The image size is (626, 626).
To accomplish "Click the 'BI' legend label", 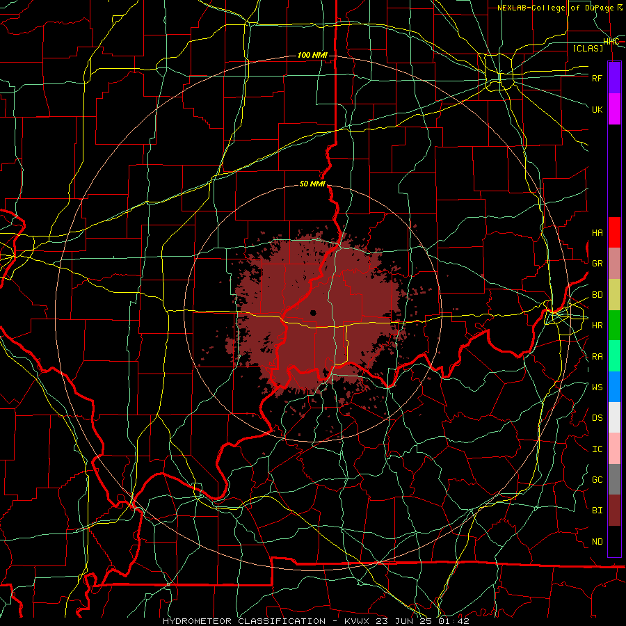I will [x=597, y=511].
